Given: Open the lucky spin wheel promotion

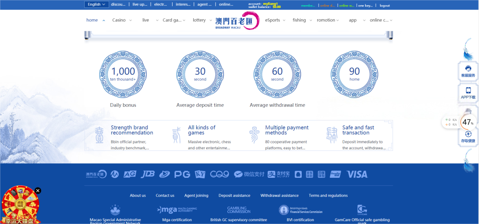Looking at the screenshot, I should (20, 204).
